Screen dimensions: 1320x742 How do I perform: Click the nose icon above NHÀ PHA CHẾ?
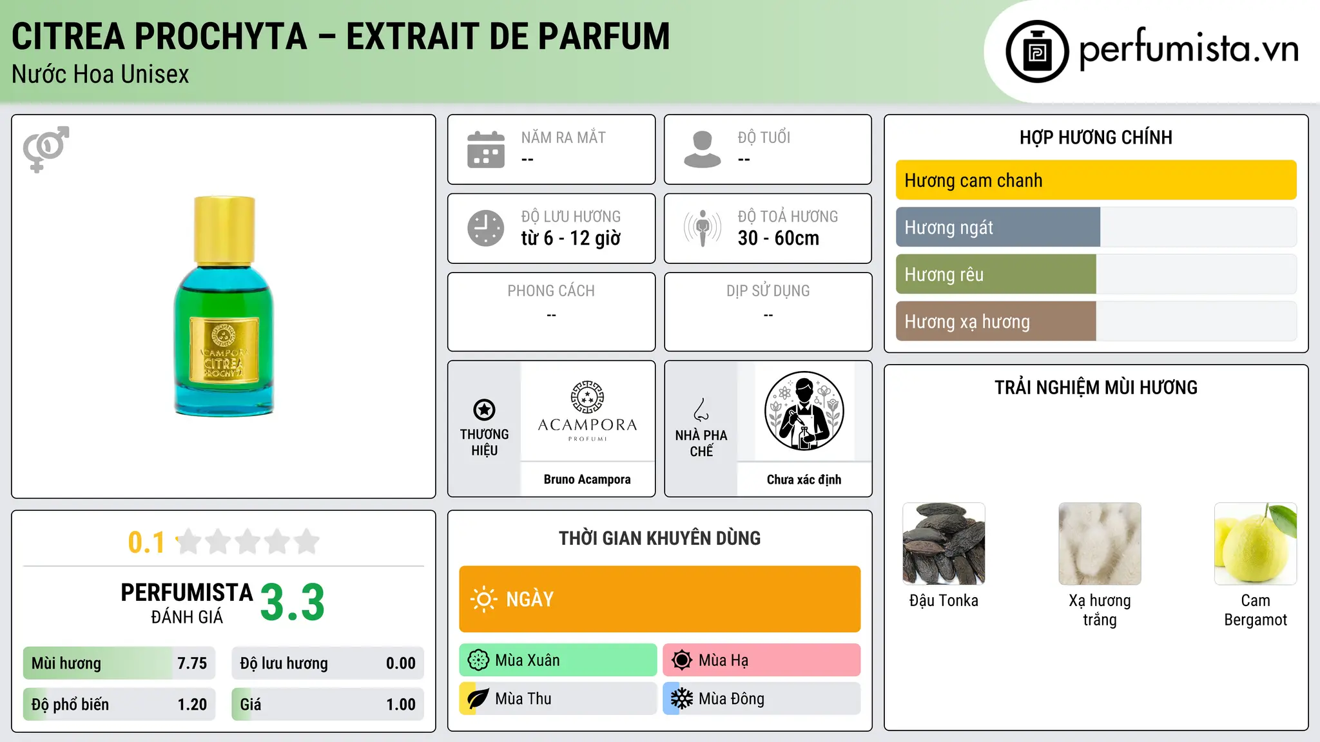pos(701,410)
